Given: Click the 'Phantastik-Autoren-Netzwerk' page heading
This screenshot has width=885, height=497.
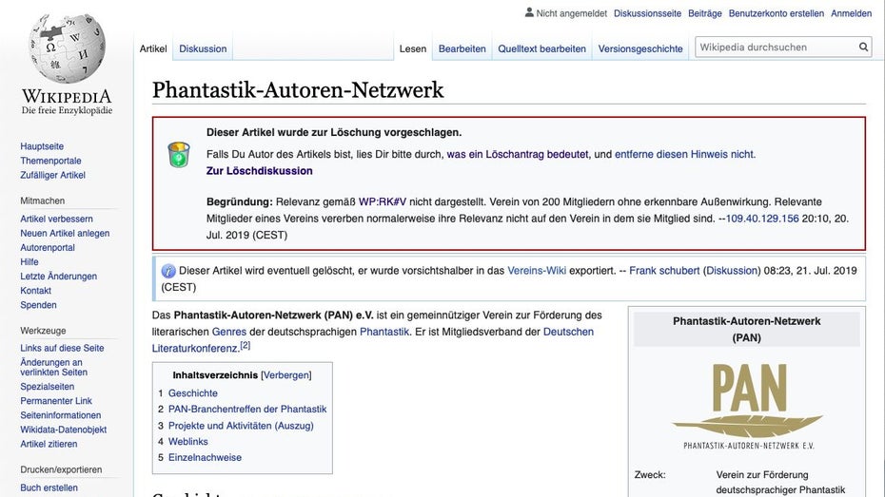Looking at the screenshot, I should tap(298, 90).
